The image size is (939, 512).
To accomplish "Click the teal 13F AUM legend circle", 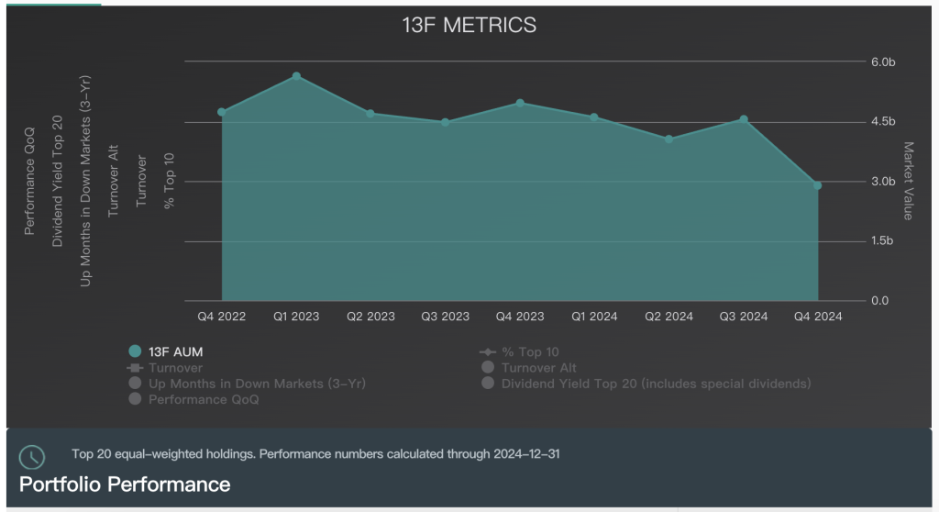I will [x=135, y=351].
